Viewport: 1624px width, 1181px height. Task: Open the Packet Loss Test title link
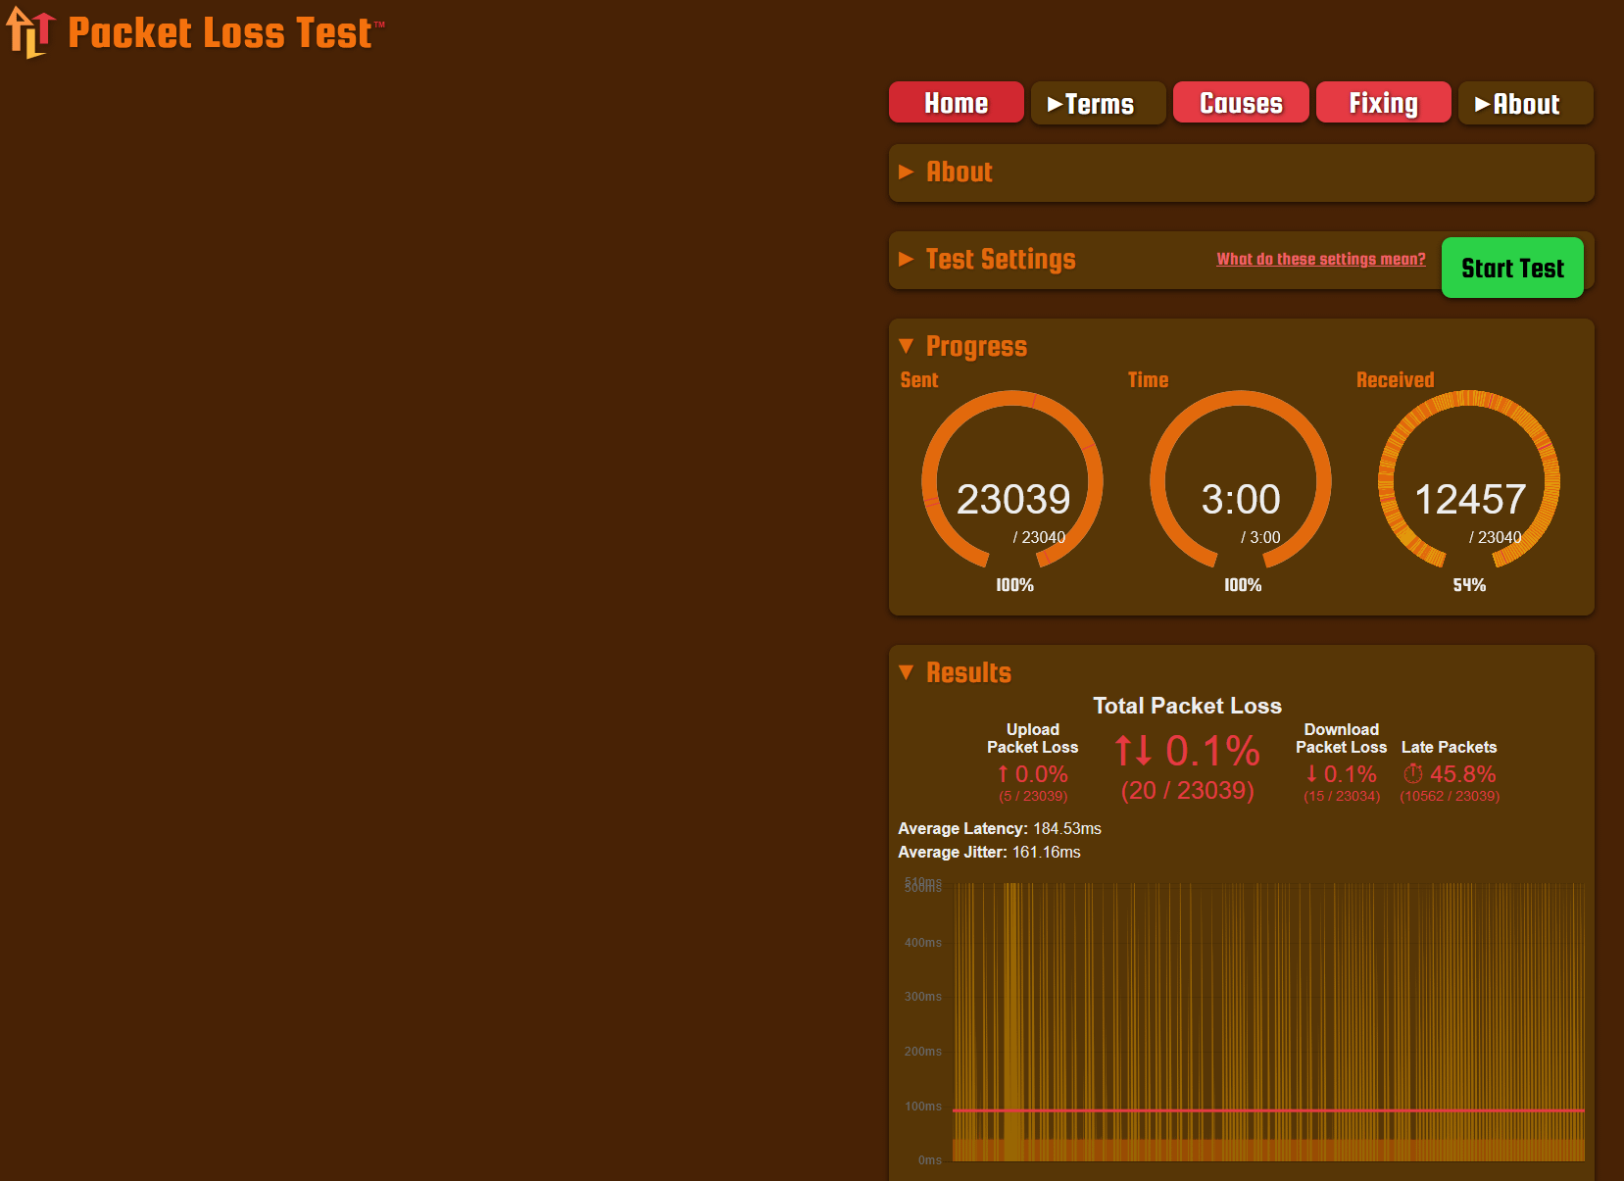[225, 33]
